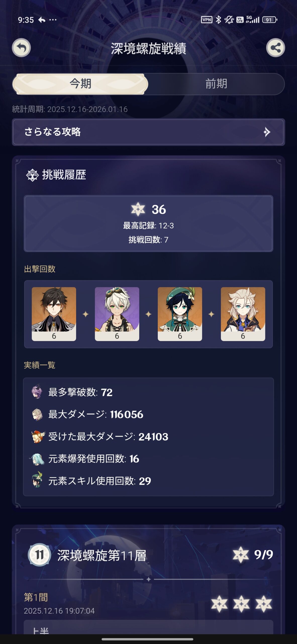Tap the 9/9 star count for floor 11
This screenshot has width=297, height=644.
click(x=263, y=554)
